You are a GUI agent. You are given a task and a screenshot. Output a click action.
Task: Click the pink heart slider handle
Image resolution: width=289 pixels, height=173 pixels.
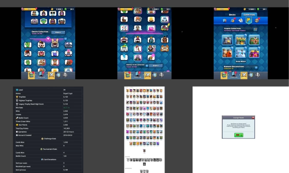[48, 39]
